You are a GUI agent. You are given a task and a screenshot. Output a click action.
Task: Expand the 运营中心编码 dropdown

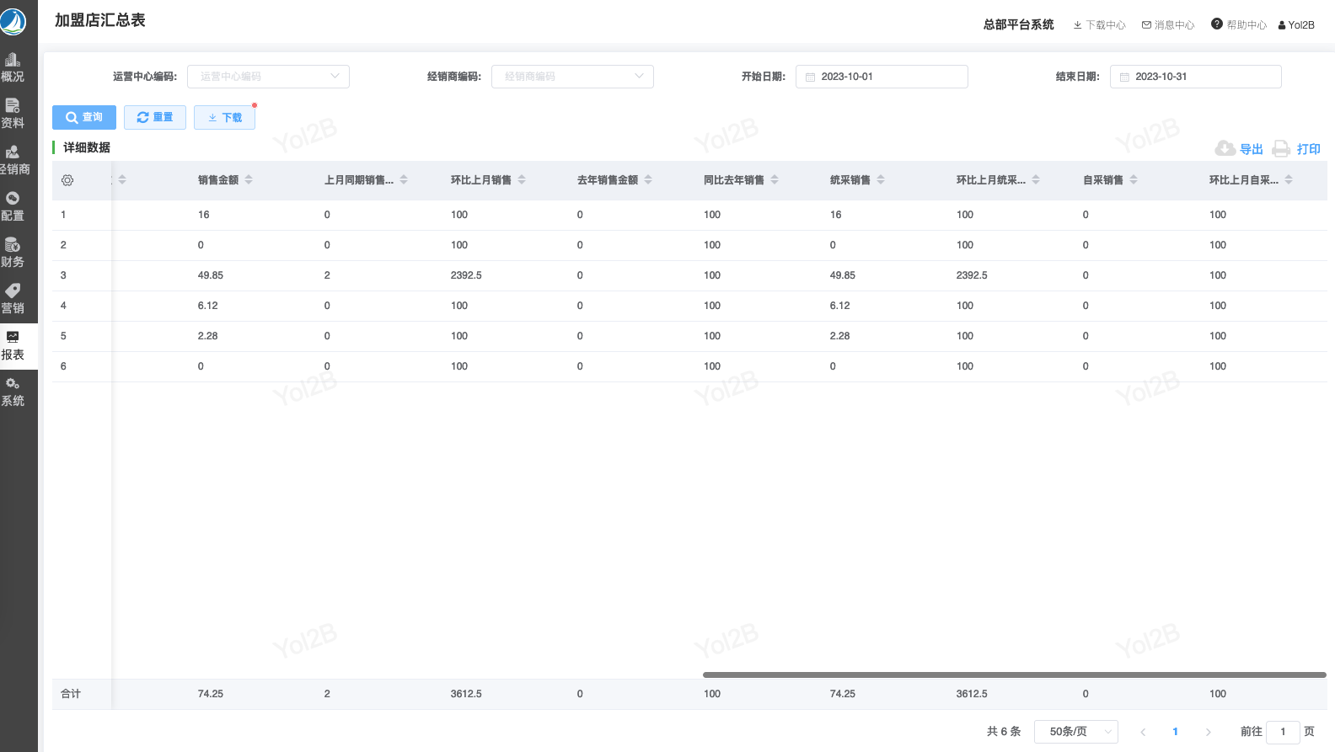(268, 77)
